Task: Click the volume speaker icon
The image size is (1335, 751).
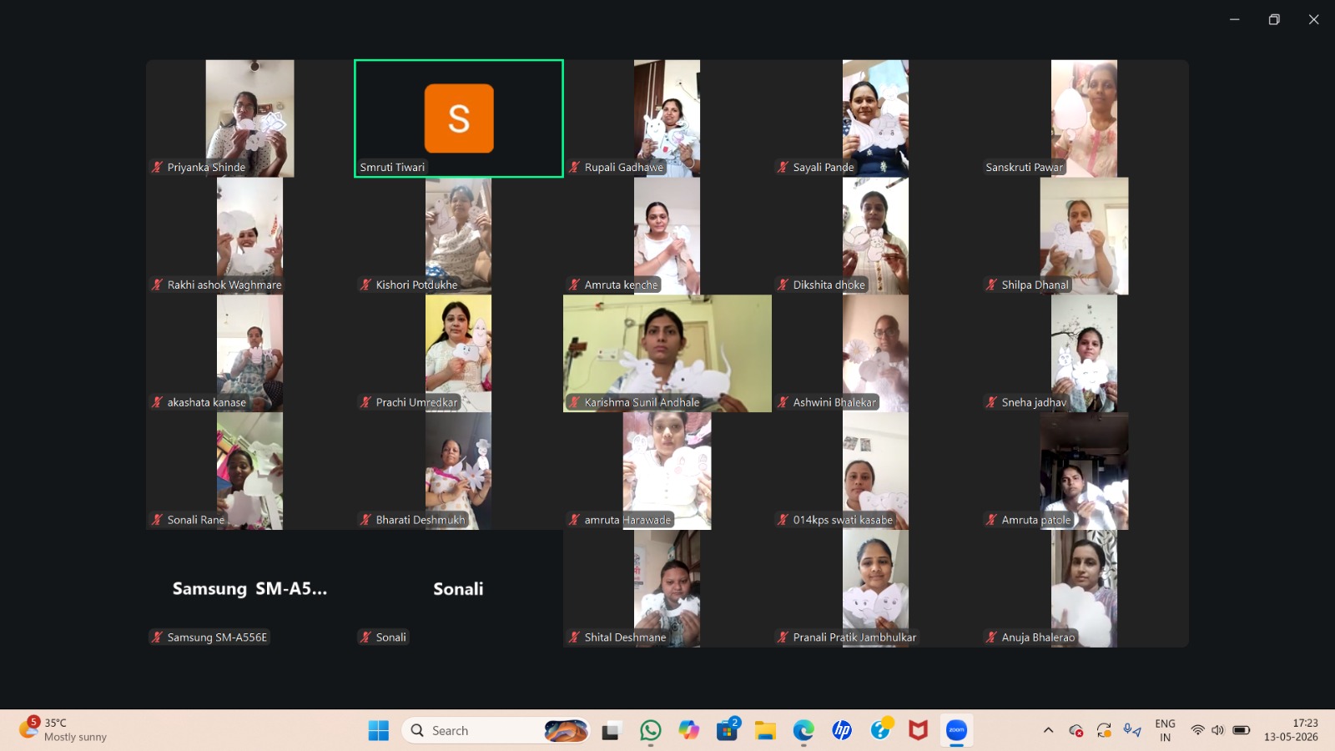Action: coord(1218,730)
